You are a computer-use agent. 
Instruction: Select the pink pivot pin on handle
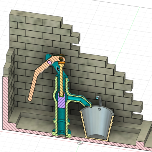click(x=49, y=62)
